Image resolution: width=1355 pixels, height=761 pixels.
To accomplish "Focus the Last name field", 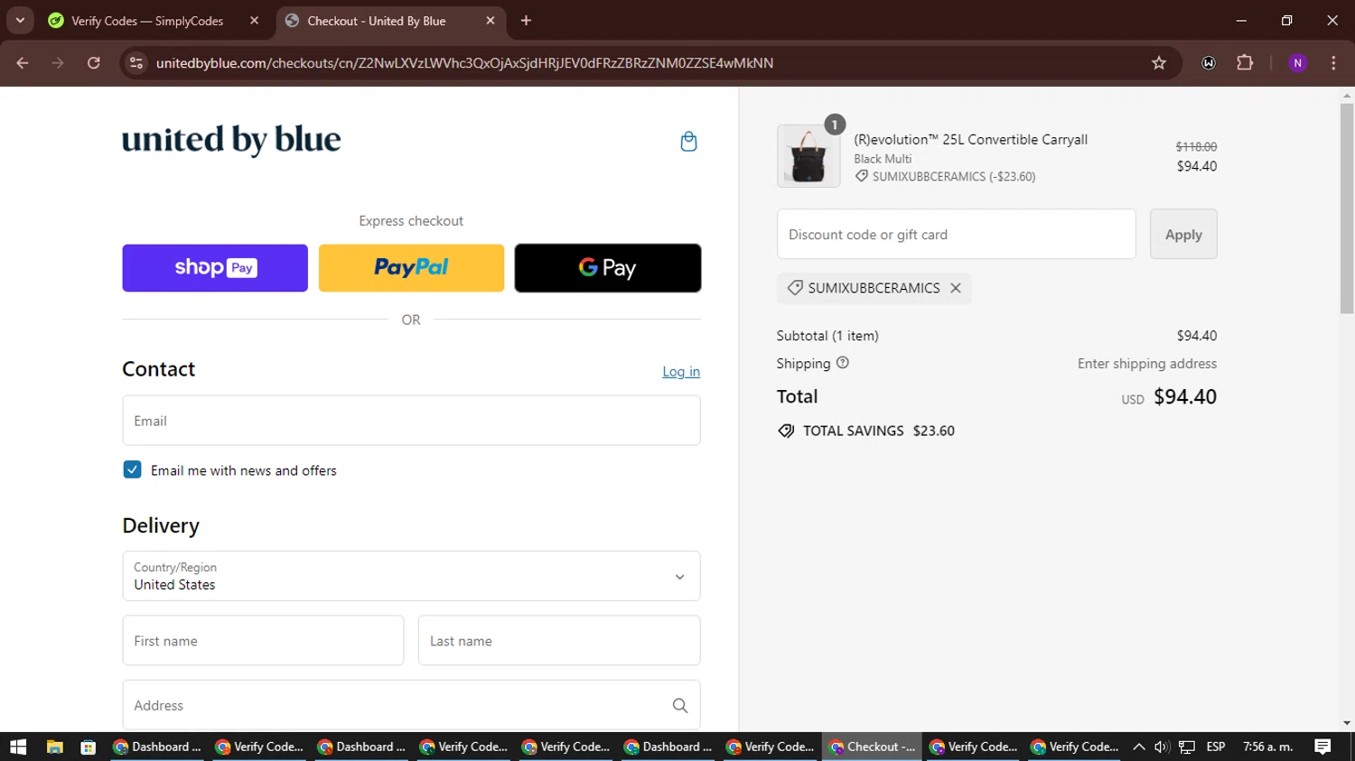I will click(559, 641).
